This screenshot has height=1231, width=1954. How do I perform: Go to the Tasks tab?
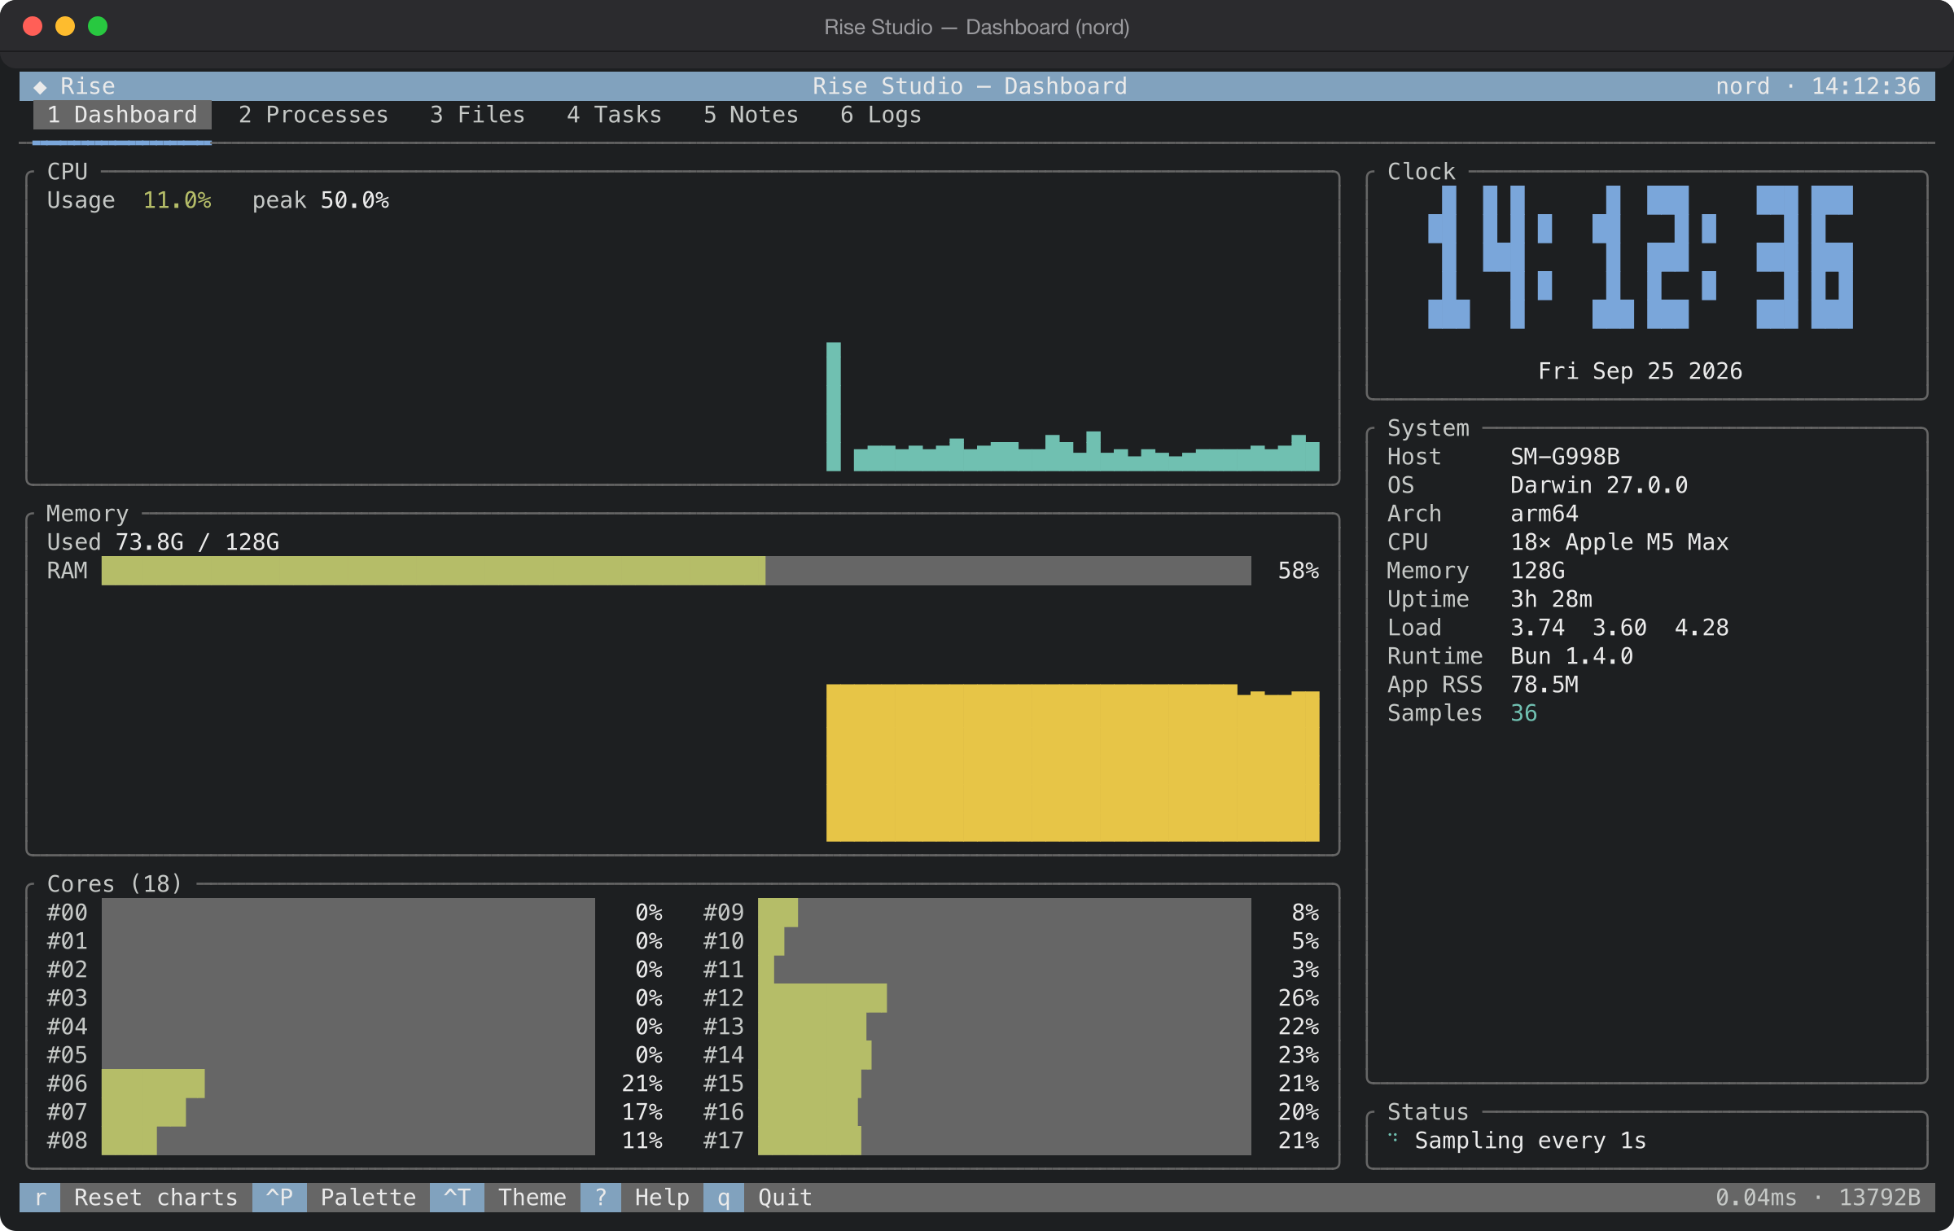[615, 115]
